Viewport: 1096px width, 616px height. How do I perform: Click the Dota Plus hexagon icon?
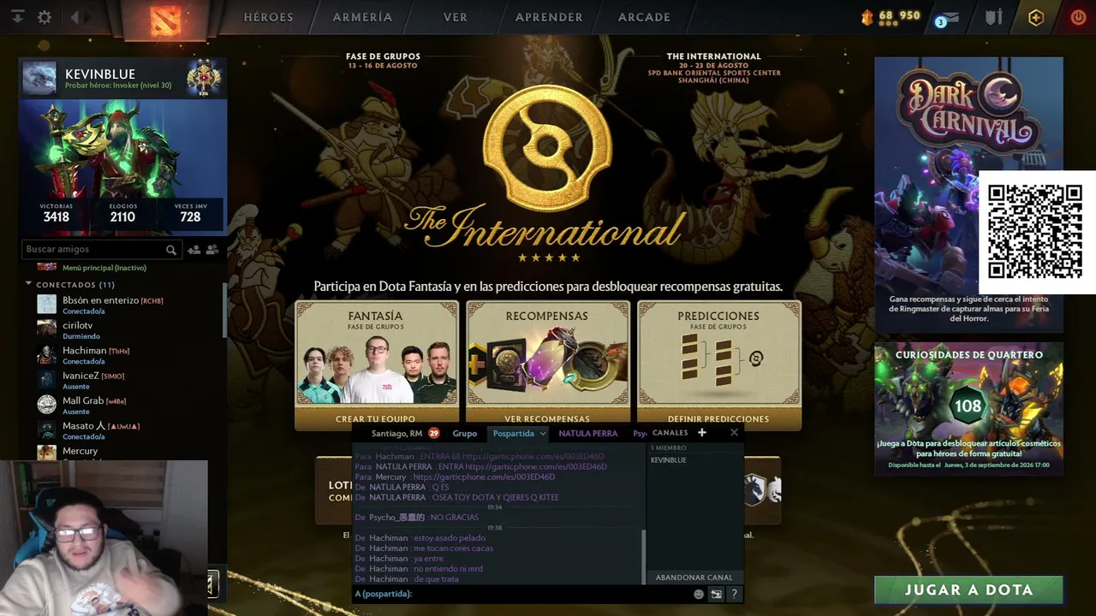(x=1036, y=17)
